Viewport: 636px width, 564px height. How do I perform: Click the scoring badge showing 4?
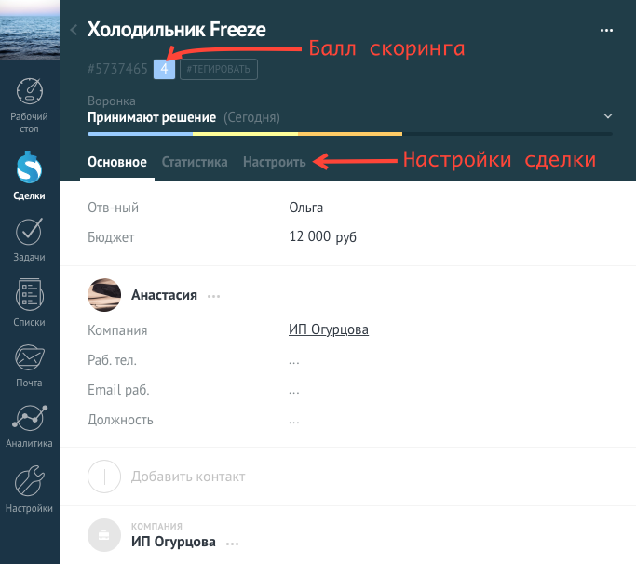point(164,69)
